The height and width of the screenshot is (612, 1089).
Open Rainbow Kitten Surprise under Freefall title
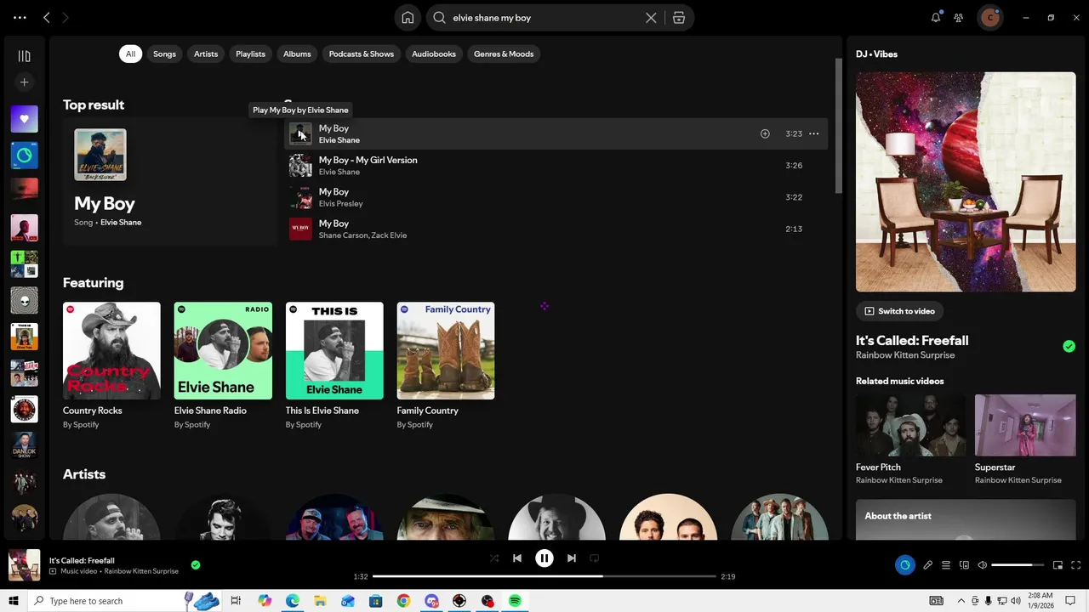tap(905, 355)
